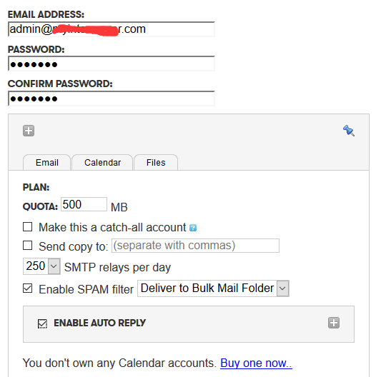Click the blue pushpin icon
This screenshot has height=377, width=376.
[x=349, y=131]
